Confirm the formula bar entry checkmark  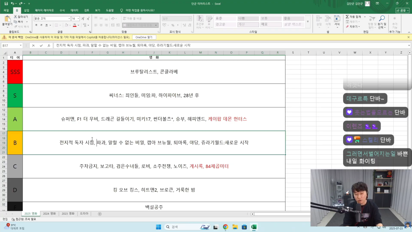(41, 45)
